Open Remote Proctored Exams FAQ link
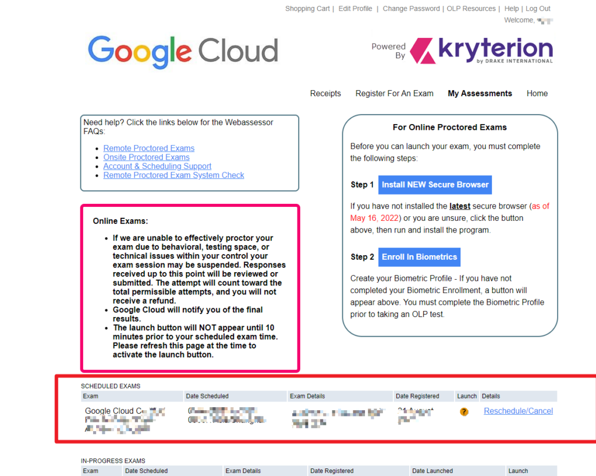The width and height of the screenshot is (596, 476). point(148,148)
